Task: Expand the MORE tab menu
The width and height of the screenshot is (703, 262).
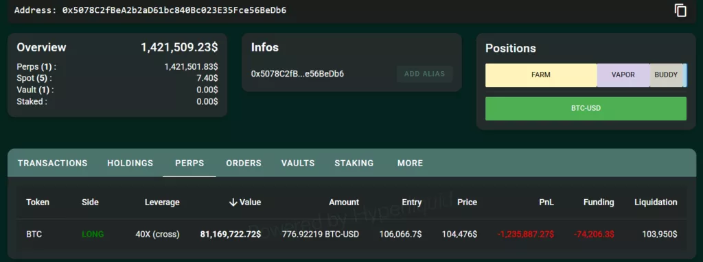Action: [x=410, y=163]
